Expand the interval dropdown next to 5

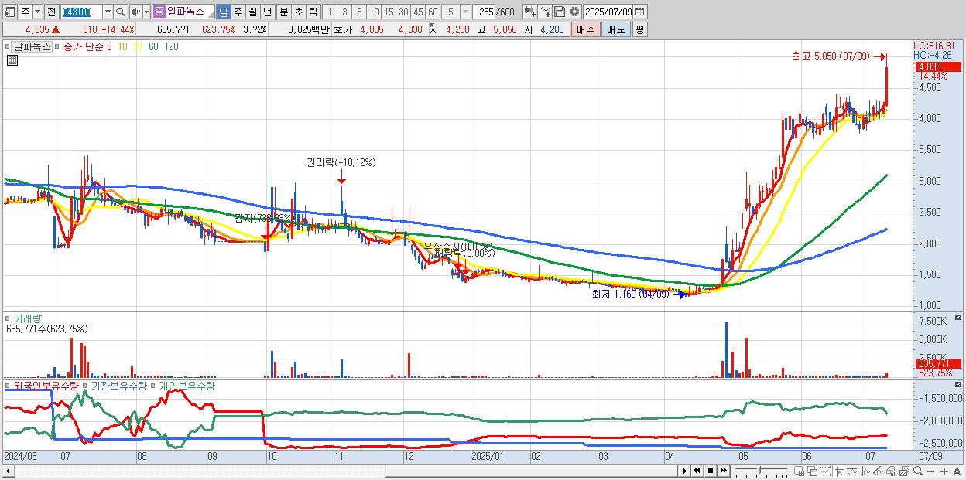coord(465,12)
